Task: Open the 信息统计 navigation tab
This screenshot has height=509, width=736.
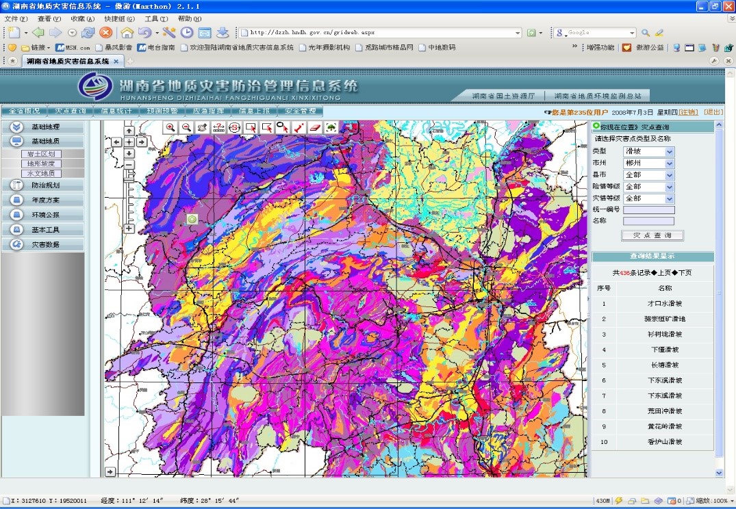Action: click(x=116, y=111)
